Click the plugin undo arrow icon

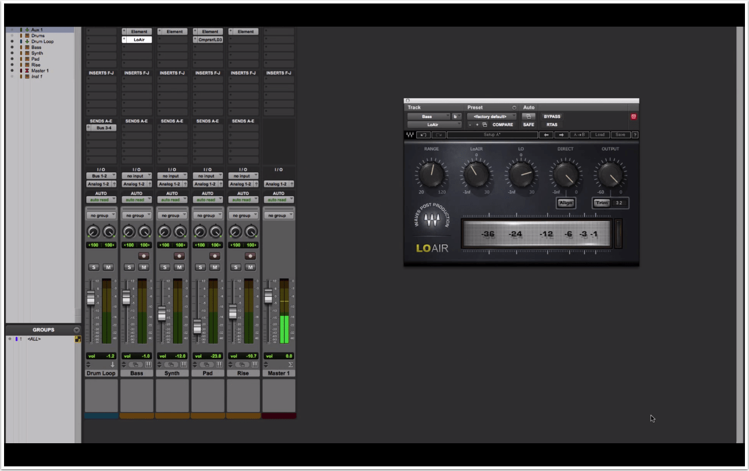coord(423,135)
